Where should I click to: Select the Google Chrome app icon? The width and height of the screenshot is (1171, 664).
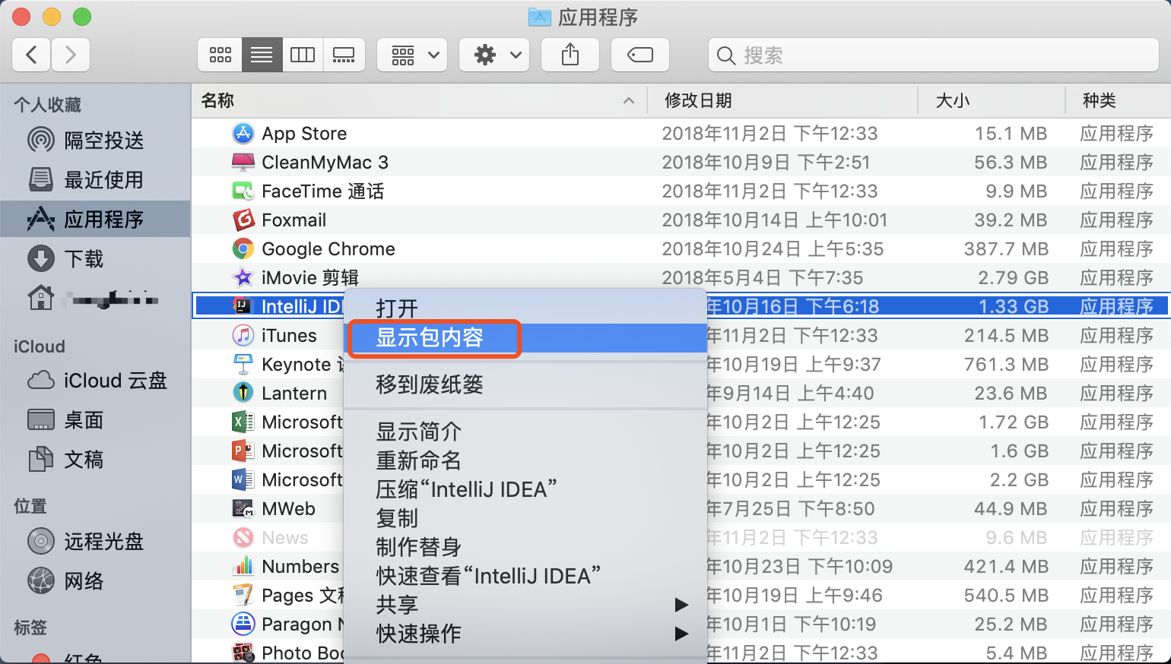(x=243, y=248)
